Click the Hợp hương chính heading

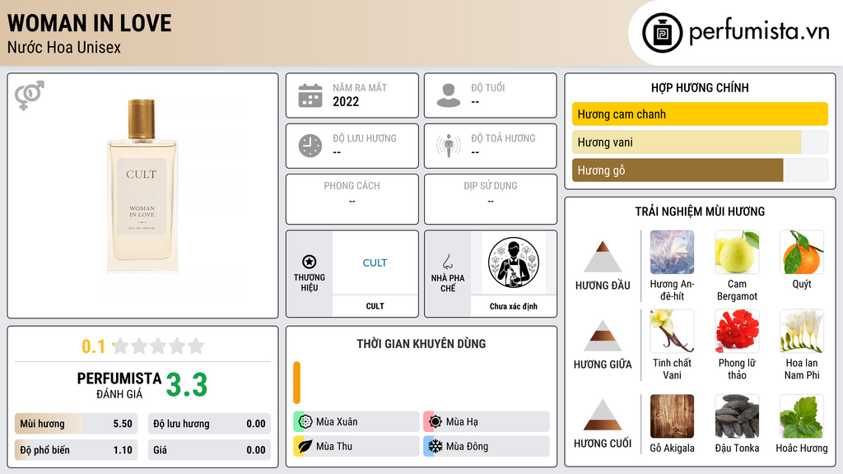pyautogui.click(x=700, y=87)
